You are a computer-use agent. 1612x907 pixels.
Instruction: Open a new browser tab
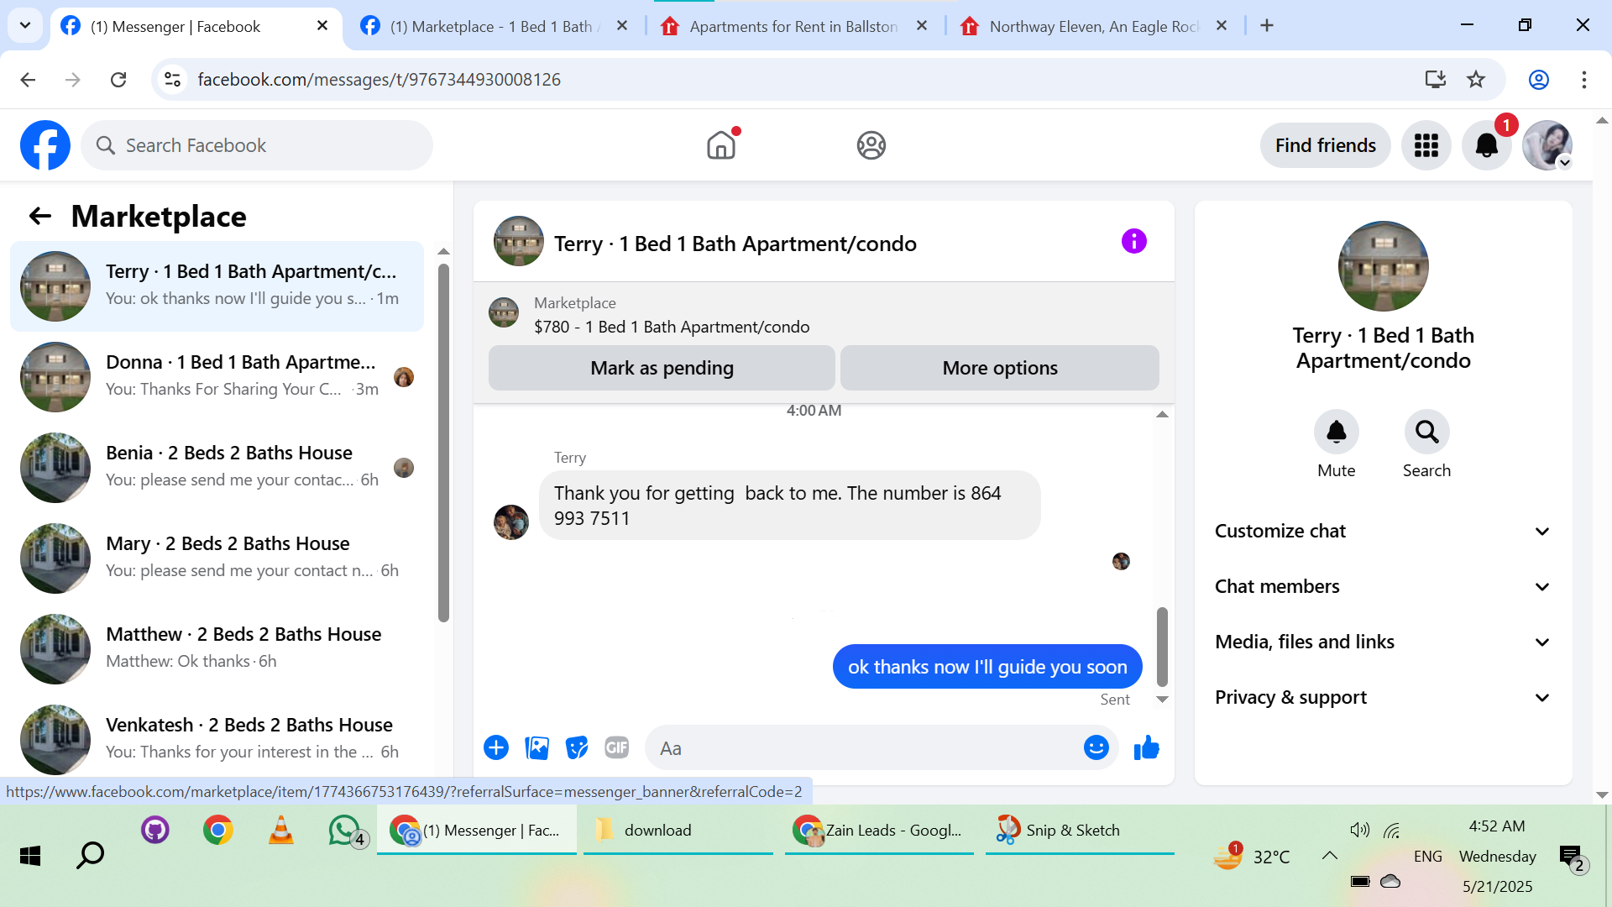[1267, 26]
